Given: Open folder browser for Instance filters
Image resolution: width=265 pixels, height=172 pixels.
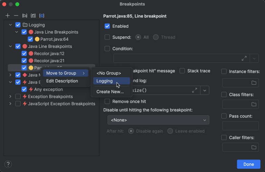Looking at the screenshot, I should point(254,83).
